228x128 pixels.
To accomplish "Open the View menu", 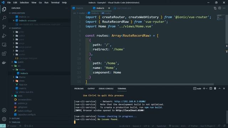I will point(34,2).
